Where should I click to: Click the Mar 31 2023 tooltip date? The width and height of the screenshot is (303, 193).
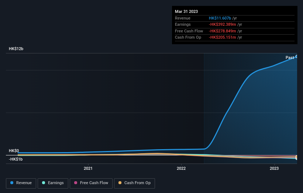(x=186, y=11)
